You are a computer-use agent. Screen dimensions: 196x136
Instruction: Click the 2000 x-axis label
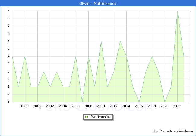tap(37, 106)
